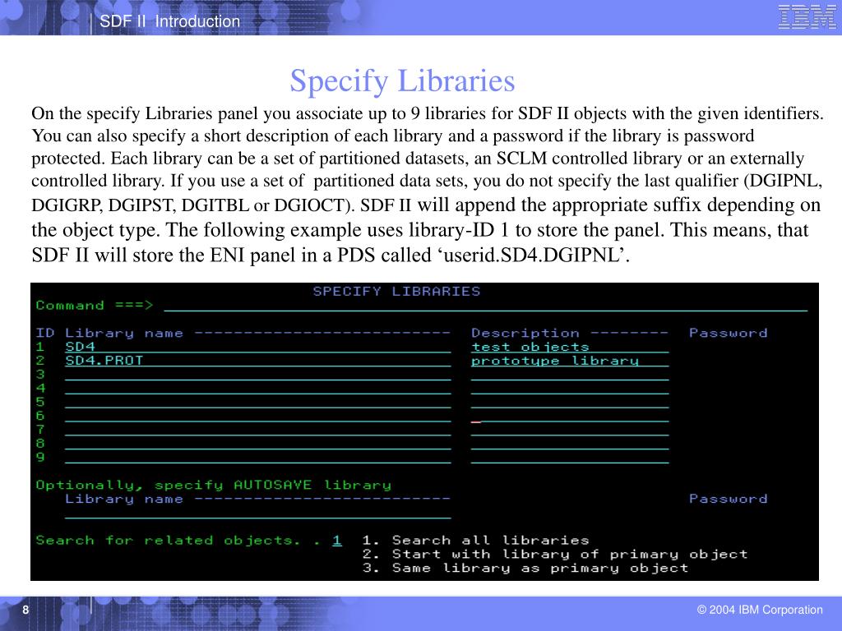The width and height of the screenshot is (842, 631).
Task: Click the description field for ID 4
Action: [x=570, y=389]
